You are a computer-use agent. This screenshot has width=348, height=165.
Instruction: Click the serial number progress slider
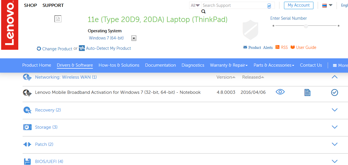[x=306, y=26]
